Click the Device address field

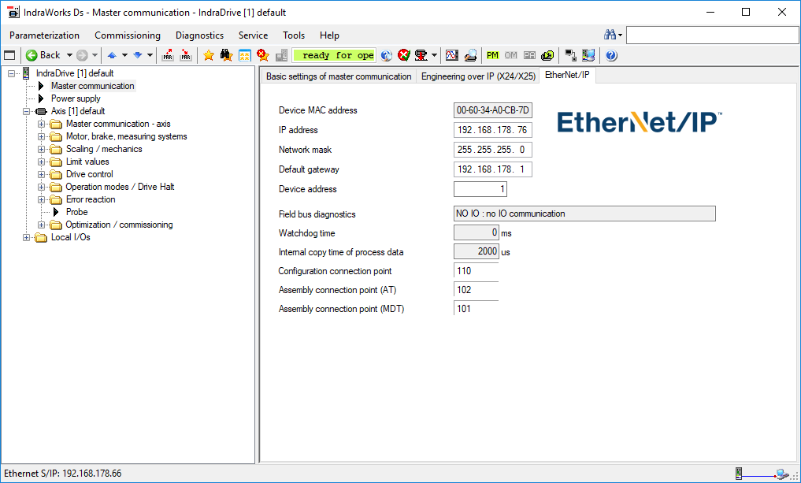480,189
